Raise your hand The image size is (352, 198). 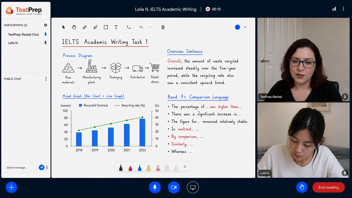coord(302,188)
